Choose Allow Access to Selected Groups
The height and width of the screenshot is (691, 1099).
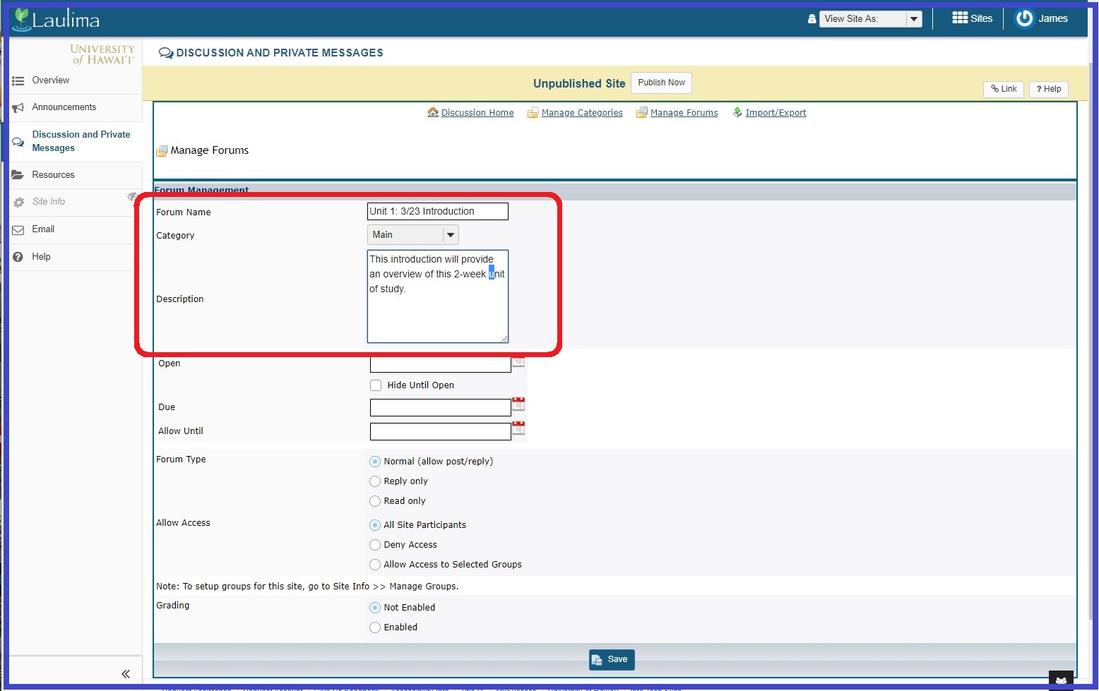click(375, 565)
